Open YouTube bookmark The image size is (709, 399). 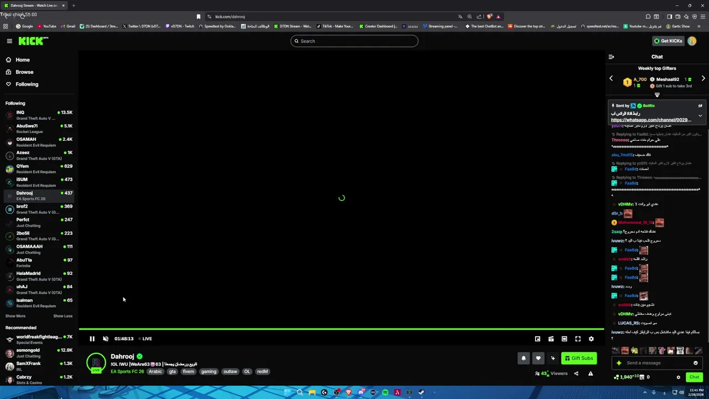pyautogui.click(x=47, y=26)
